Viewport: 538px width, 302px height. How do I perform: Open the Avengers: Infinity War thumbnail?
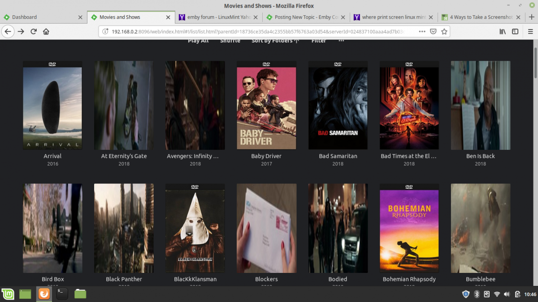click(x=195, y=105)
